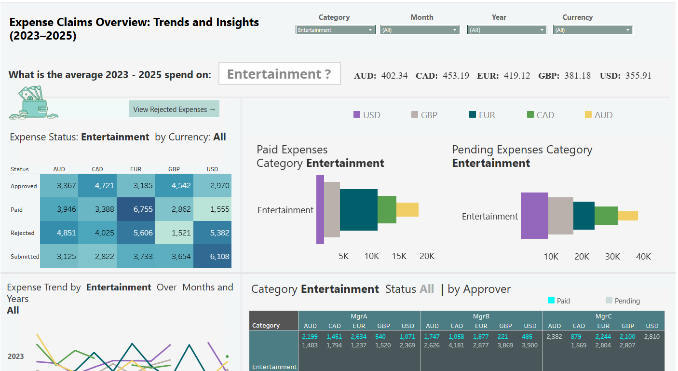678x371 pixels.
Task: Click the purple USD legend square
Action: click(357, 115)
